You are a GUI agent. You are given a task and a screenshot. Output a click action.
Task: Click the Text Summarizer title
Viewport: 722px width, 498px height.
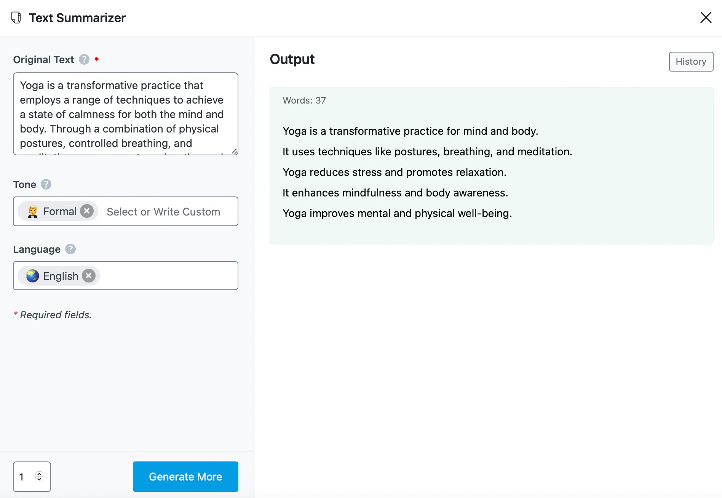(77, 18)
